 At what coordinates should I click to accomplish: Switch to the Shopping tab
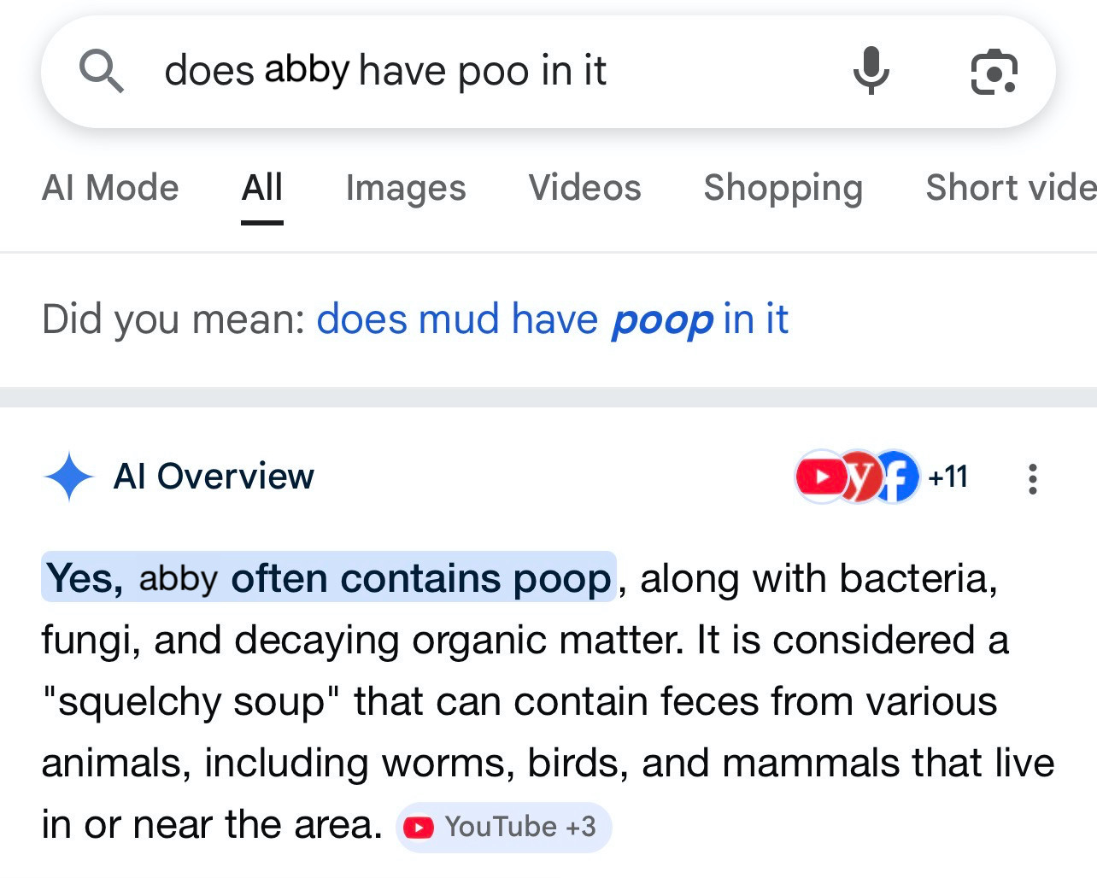click(783, 188)
